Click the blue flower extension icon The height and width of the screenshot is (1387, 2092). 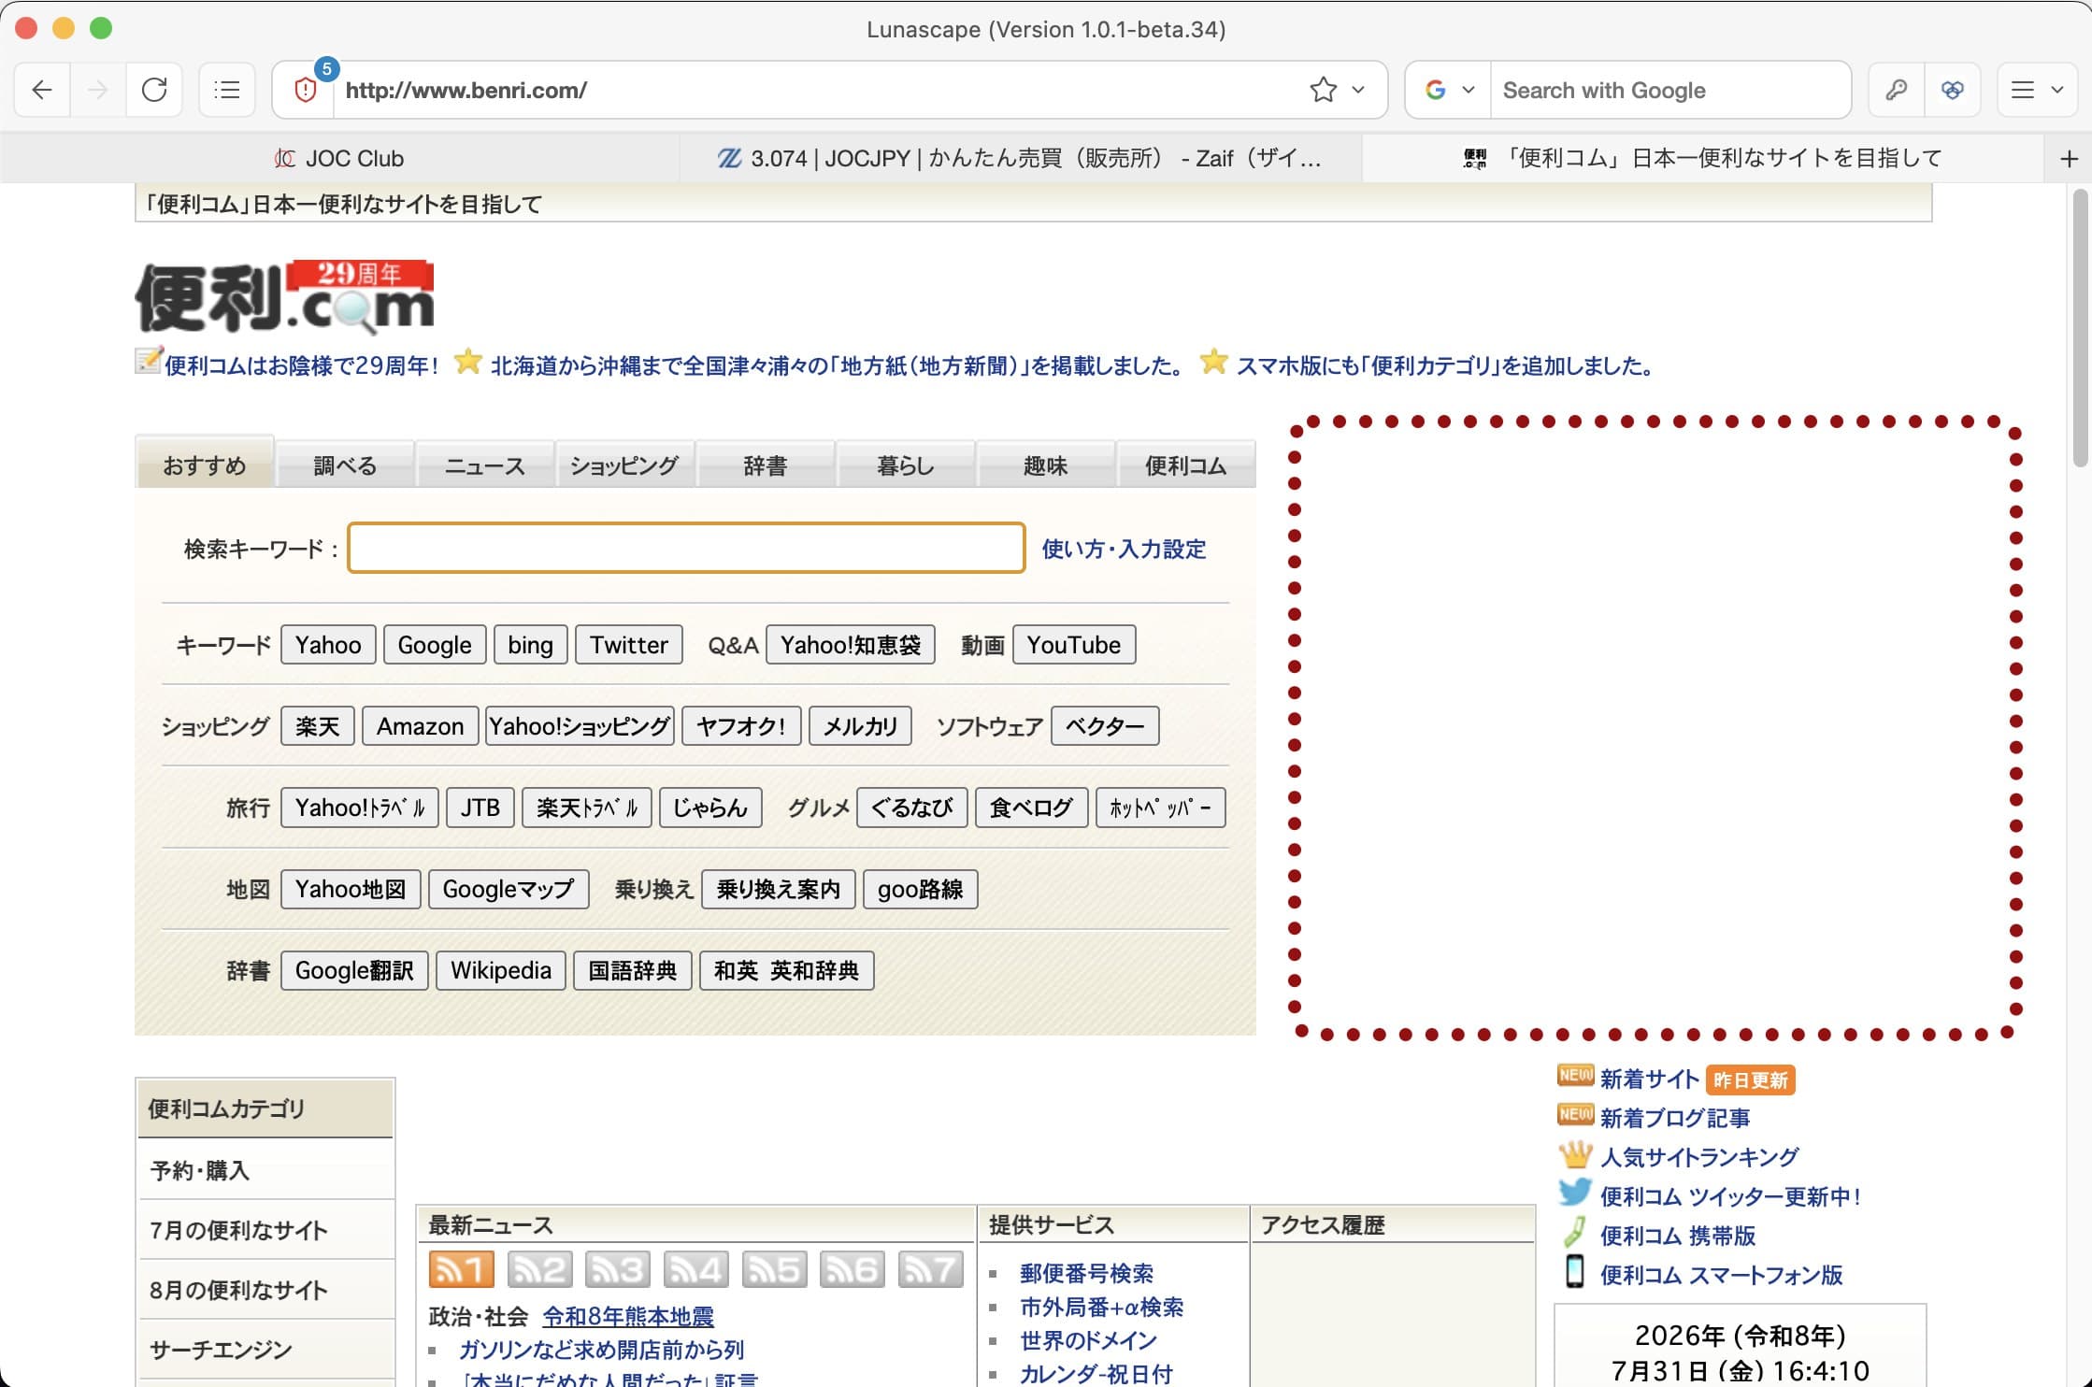pyautogui.click(x=1952, y=90)
